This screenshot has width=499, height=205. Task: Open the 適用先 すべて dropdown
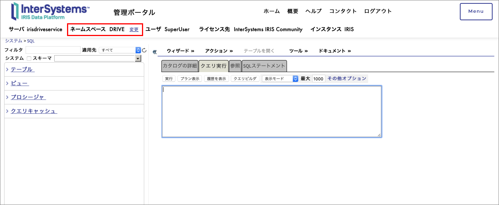(119, 50)
